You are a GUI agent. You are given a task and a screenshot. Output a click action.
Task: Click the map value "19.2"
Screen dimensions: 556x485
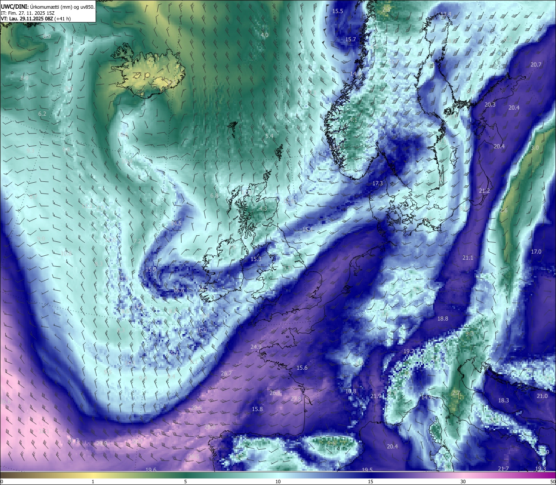click(409, 351)
